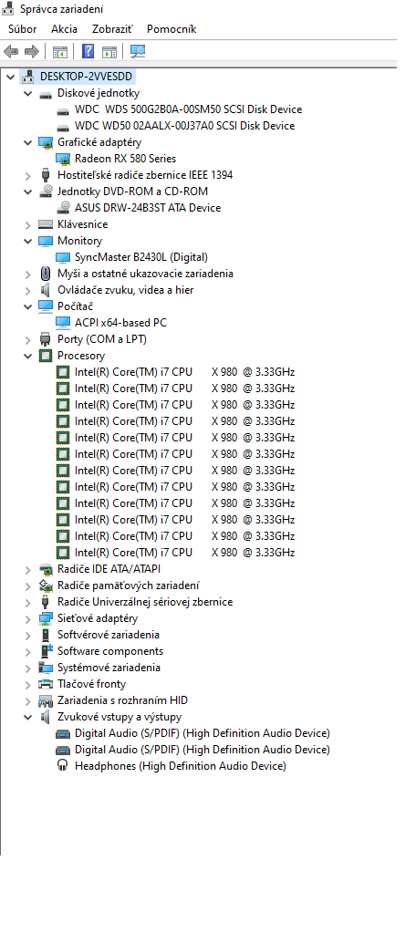Expand the Porty (COM a LPT) category
Viewport: 405px width, 943px height.
pos(27,340)
